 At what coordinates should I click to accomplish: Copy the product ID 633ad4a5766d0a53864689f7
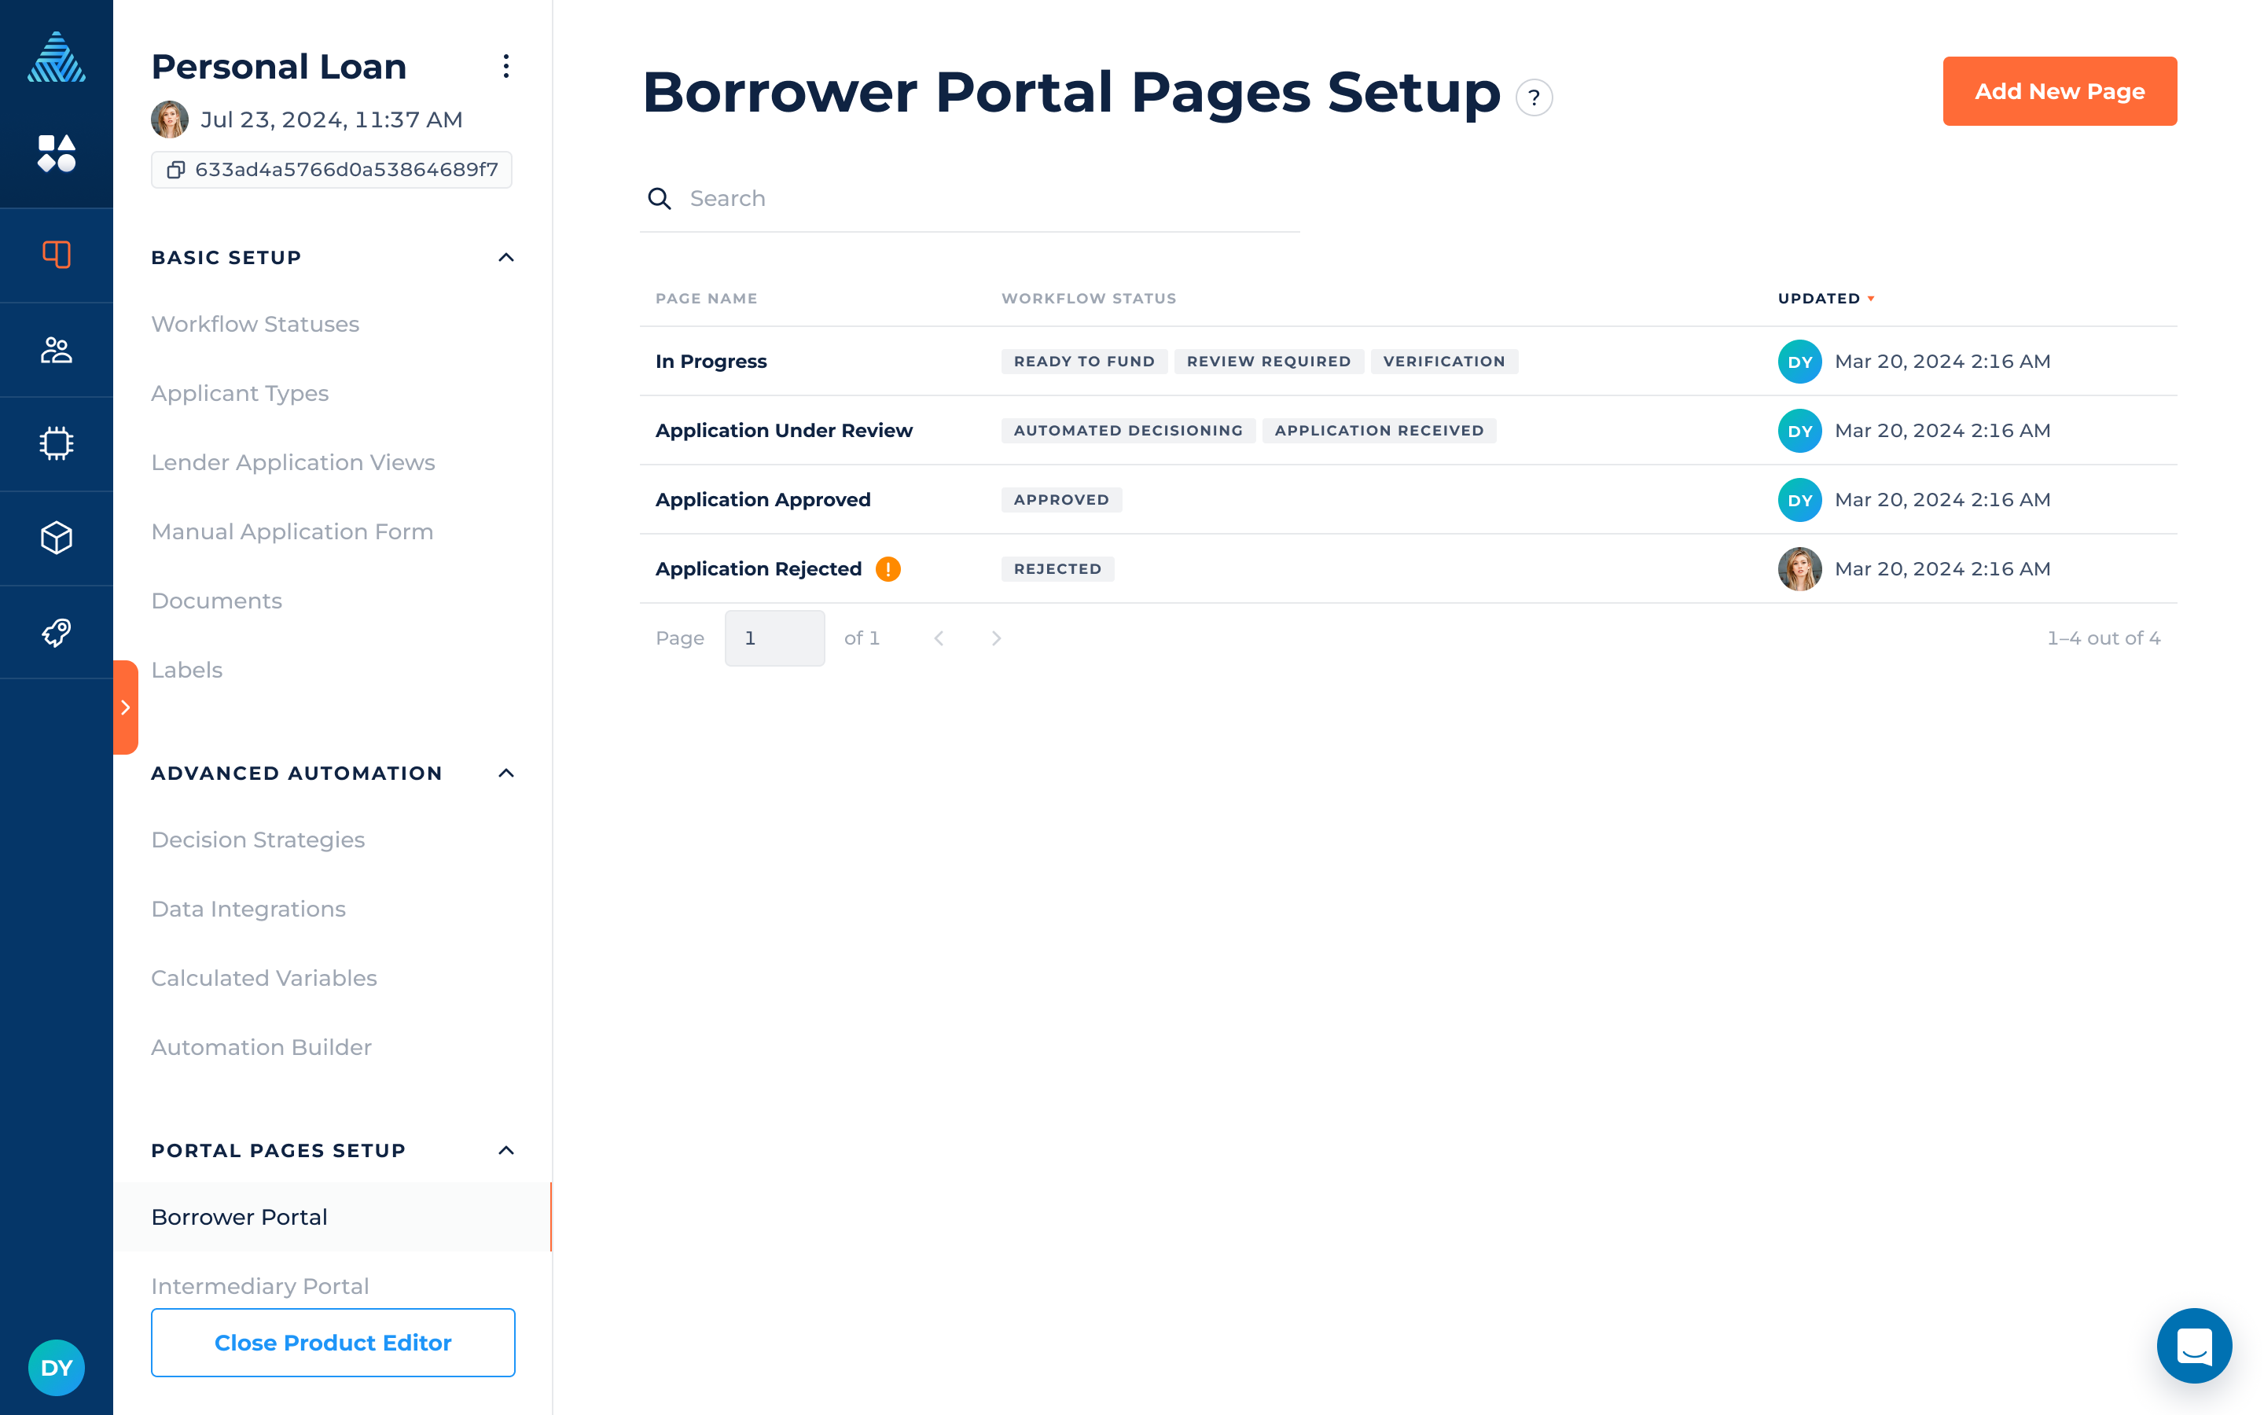[x=176, y=169]
